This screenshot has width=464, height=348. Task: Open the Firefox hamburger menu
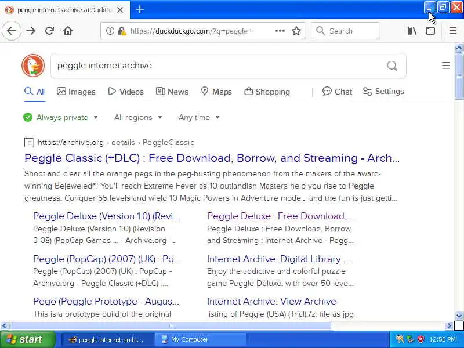(x=453, y=31)
